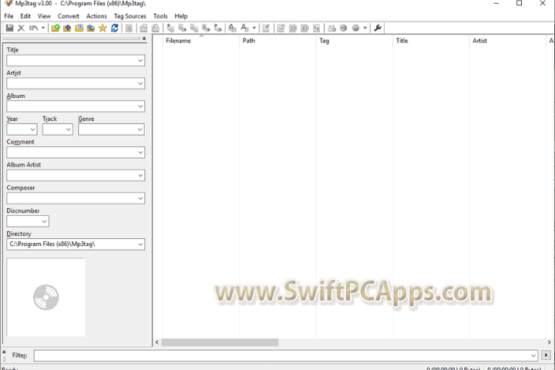Image resolution: width=555 pixels, height=370 pixels.
Task: Open the Convert menu
Action: [69, 16]
